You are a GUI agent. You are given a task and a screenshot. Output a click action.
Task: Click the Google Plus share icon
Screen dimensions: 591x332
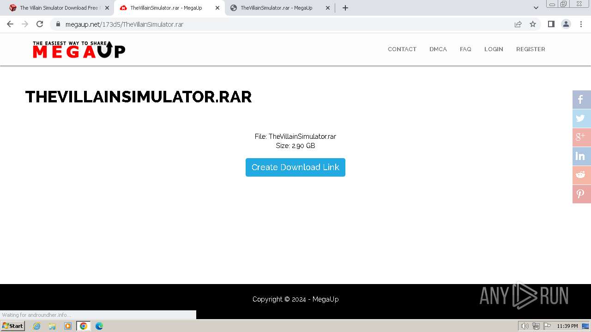[581, 137]
